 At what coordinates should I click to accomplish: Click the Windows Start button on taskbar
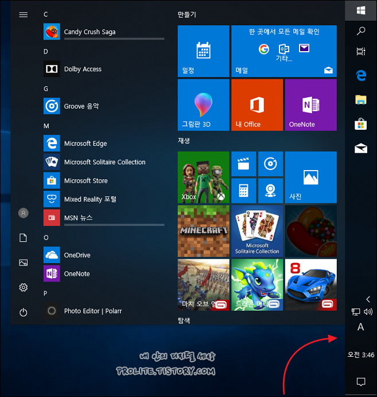[x=361, y=10]
